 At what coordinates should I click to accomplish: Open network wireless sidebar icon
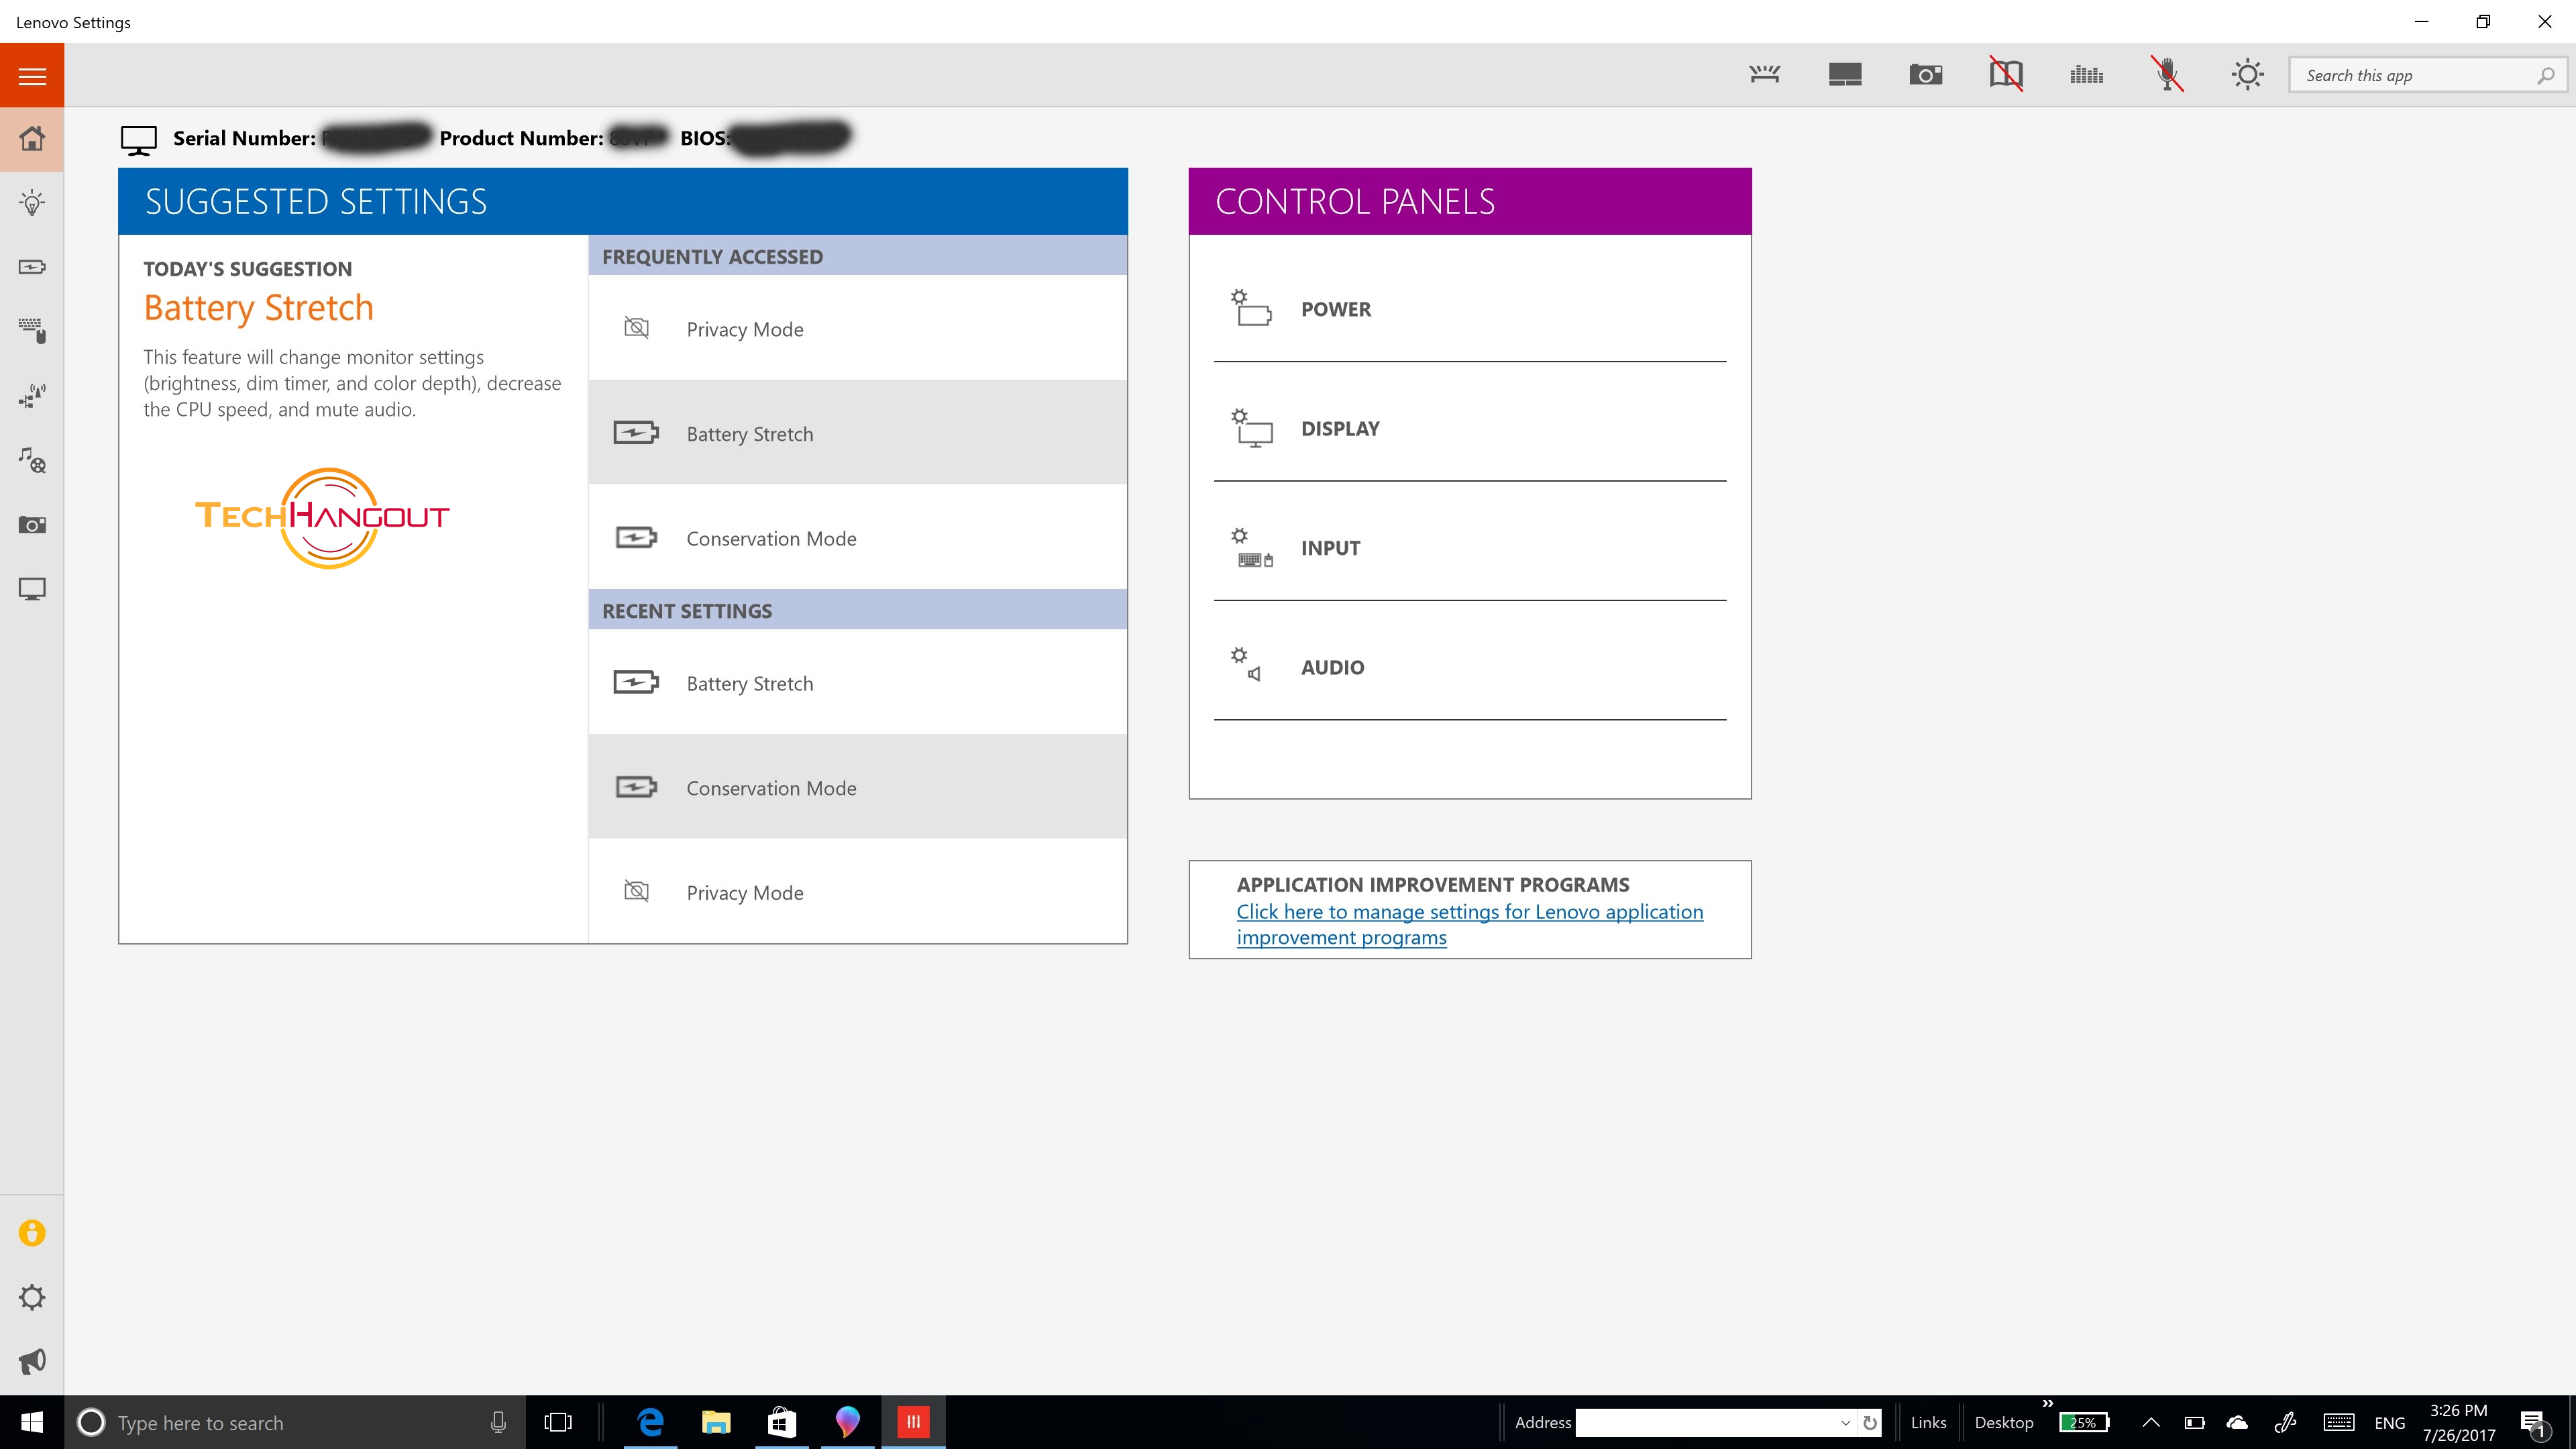pyautogui.click(x=32, y=396)
